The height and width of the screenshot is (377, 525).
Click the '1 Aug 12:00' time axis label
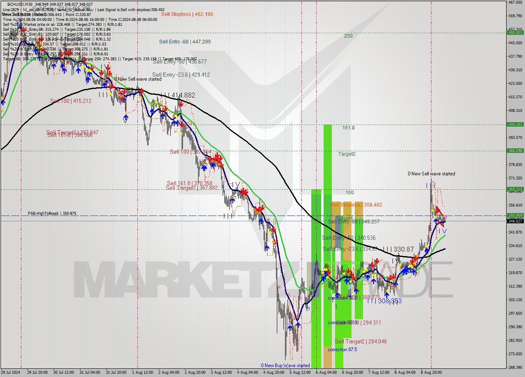click(x=143, y=372)
